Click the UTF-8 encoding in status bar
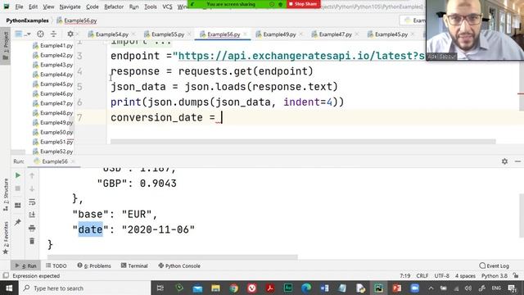 442,276
